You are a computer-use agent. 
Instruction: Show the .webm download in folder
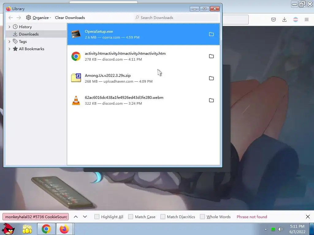[211, 100]
